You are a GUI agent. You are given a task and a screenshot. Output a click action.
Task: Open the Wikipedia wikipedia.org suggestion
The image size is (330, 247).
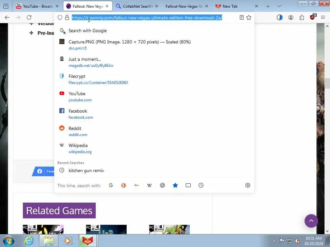pyautogui.click(x=154, y=149)
